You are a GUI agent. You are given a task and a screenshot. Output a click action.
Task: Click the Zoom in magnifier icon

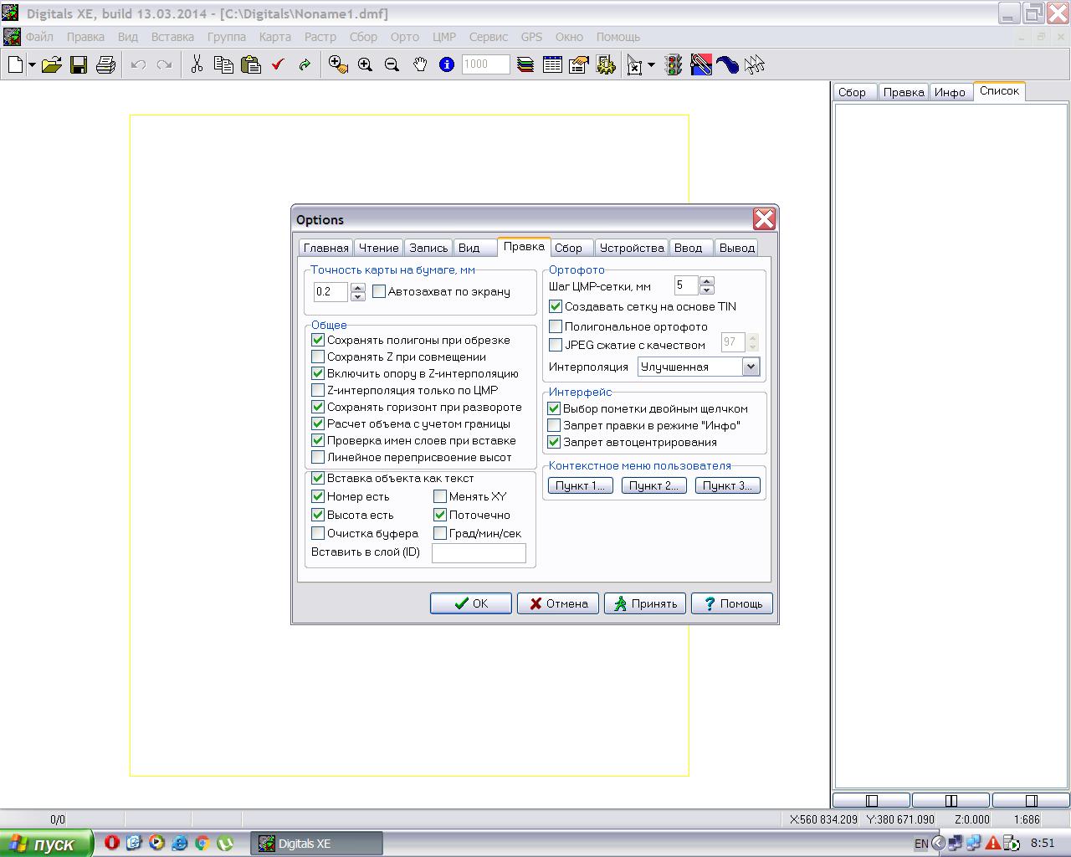click(x=365, y=64)
